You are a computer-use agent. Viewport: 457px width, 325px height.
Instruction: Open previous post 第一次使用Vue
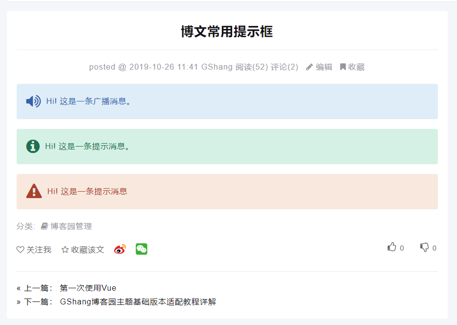(x=88, y=288)
